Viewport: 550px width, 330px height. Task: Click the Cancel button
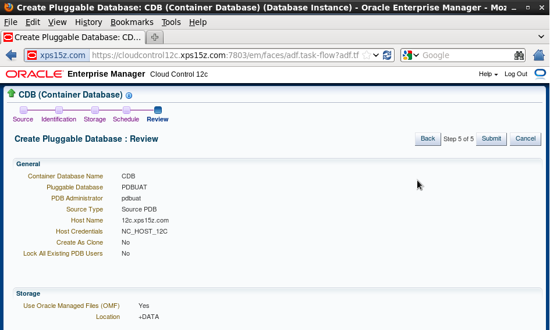click(525, 139)
